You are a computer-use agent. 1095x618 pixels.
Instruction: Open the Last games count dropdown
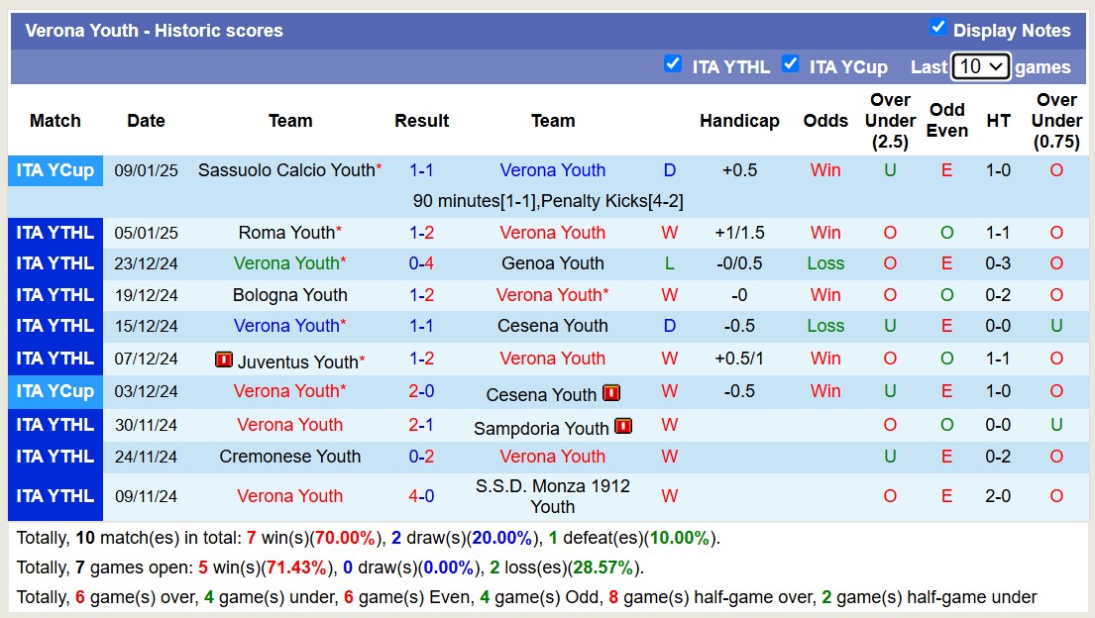tap(980, 66)
